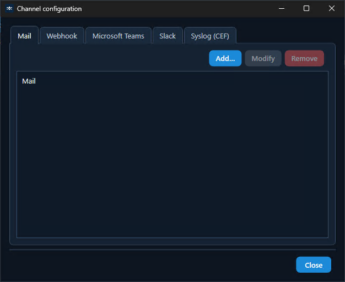This screenshot has width=345, height=282.
Task: Select the Mail entry in the list
Action: (x=172, y=81)
